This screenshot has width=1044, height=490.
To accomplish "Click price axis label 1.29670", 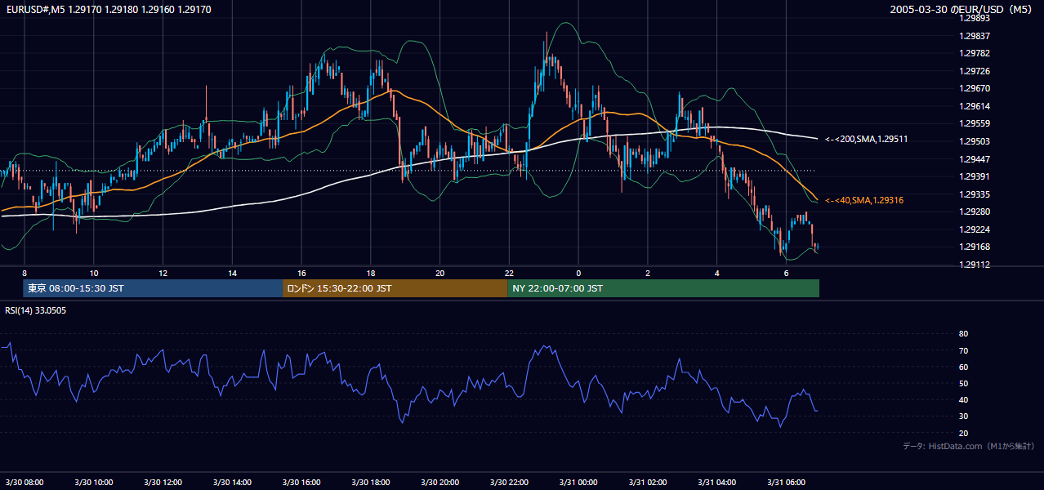I will (975, 88).
